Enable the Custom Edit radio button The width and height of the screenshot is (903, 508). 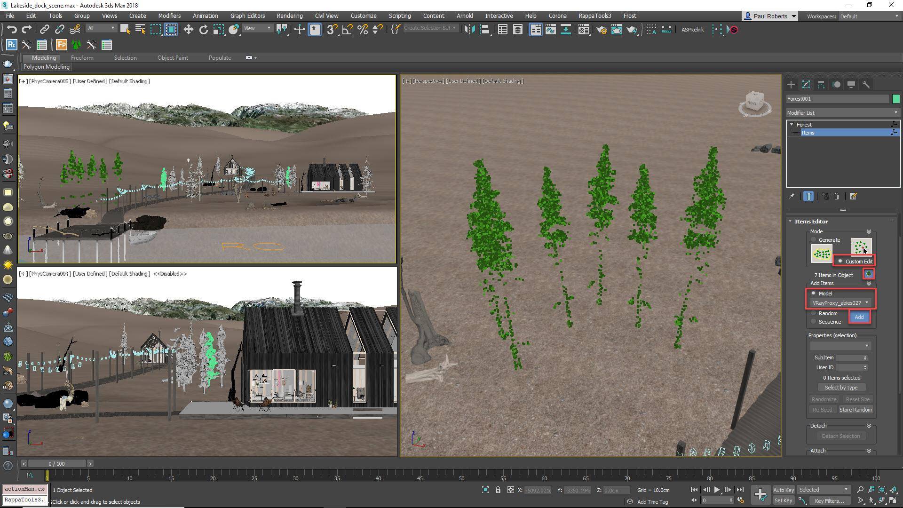(x=840, y=261)
